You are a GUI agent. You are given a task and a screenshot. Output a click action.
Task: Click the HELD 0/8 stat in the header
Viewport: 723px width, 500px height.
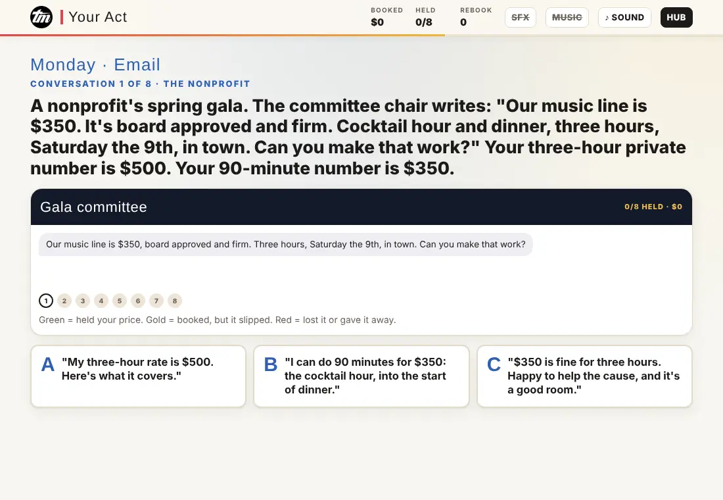point(425,16)
